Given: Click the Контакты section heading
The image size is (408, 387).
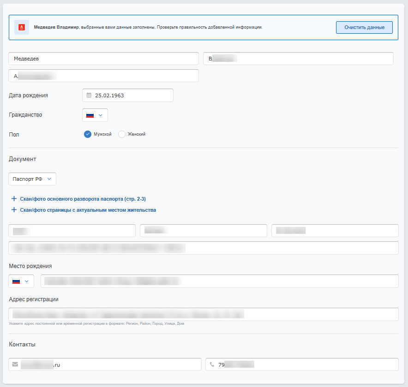Looking at the screenshot, I should (22, 345).
